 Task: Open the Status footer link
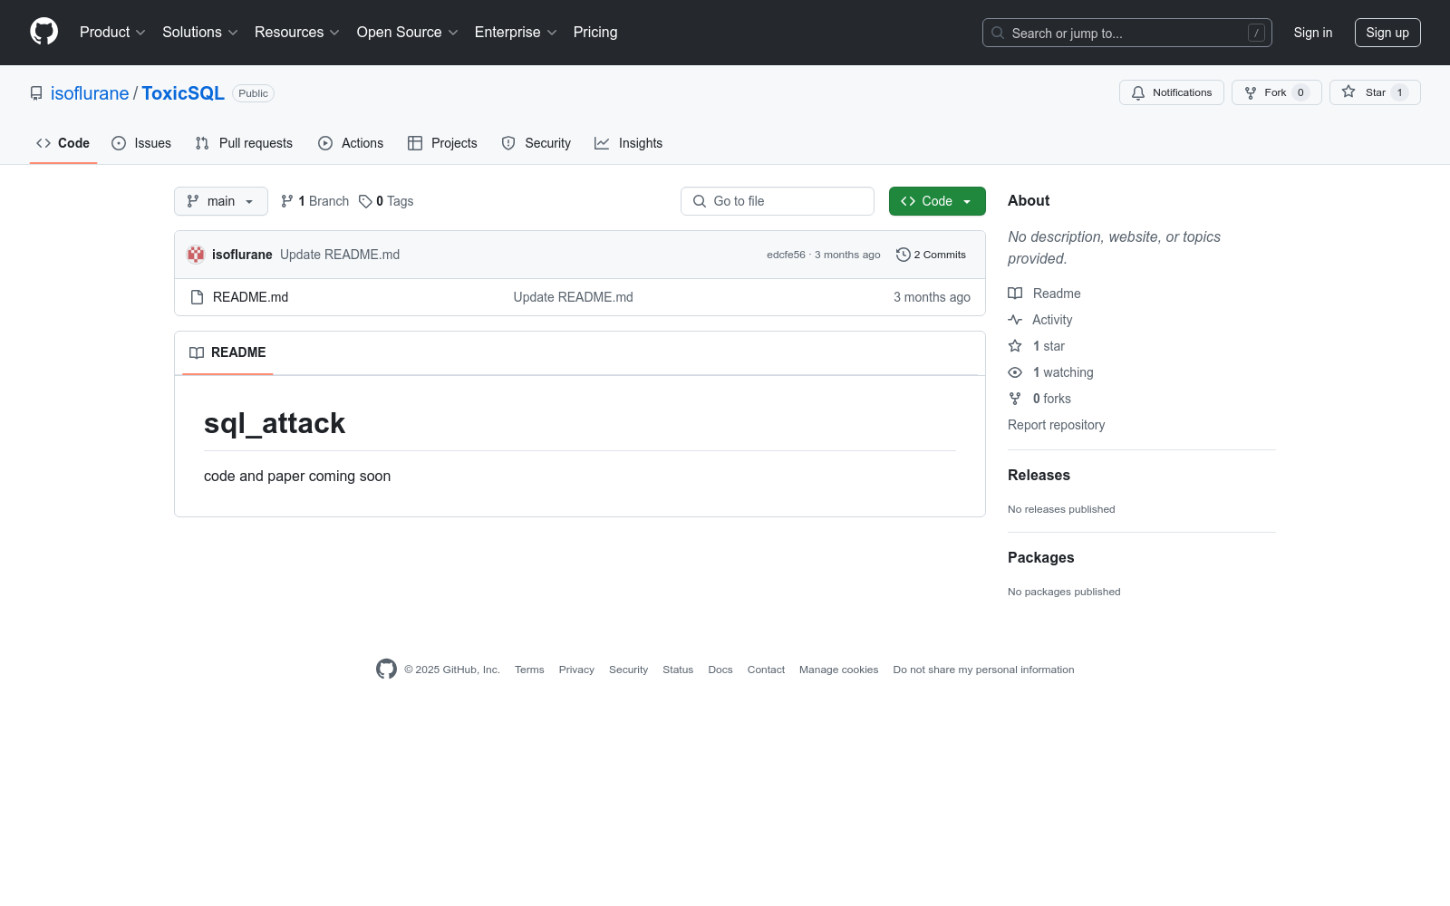[x=678, y=670]
